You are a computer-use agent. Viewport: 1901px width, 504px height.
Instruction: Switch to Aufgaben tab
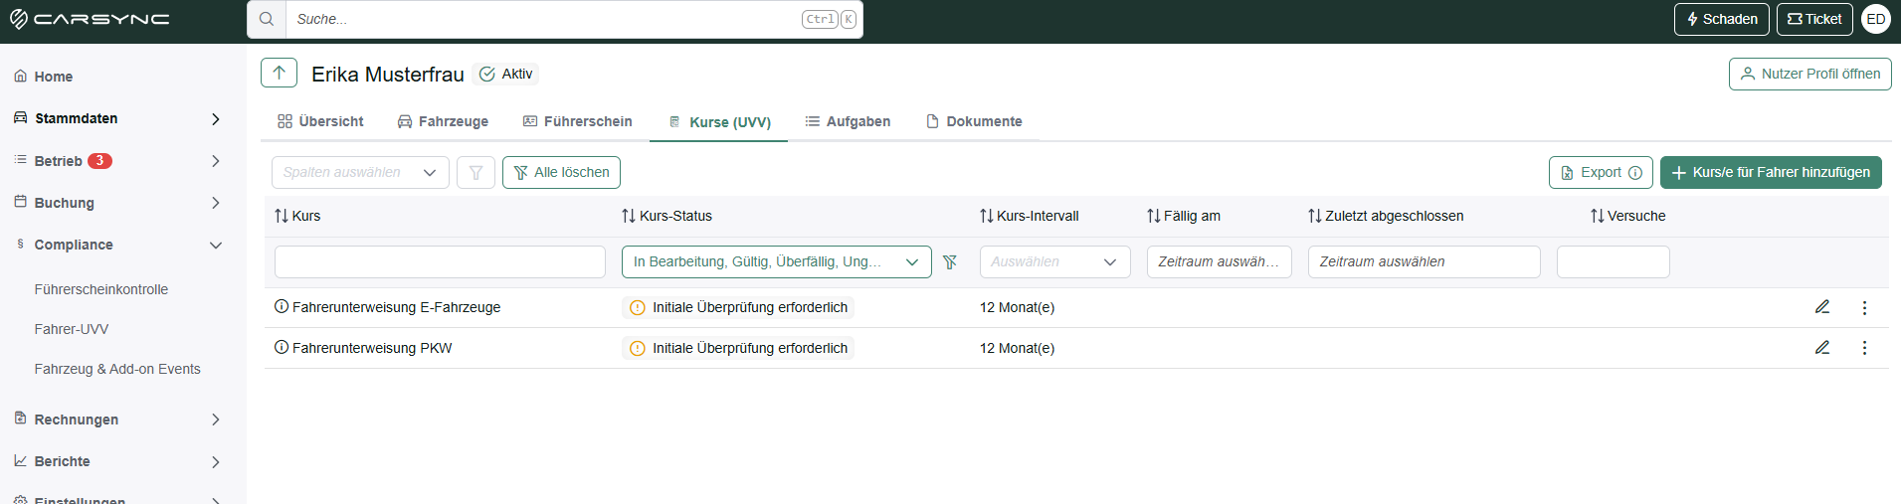(848, 121)
